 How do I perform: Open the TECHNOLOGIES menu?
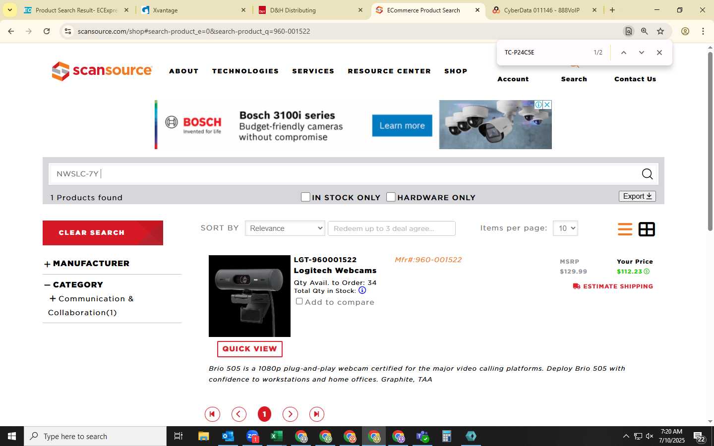point(245,71)
